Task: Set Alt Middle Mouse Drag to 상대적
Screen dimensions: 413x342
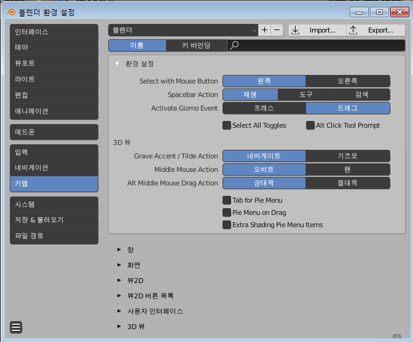Action: (x=264, y=183)
